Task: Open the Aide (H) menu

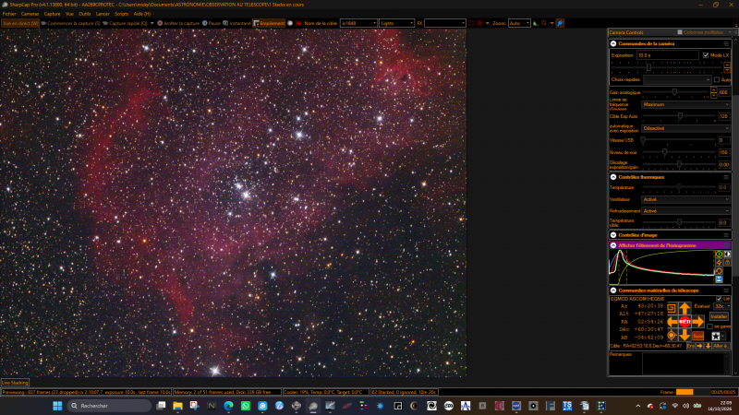Action: [142, 14]
